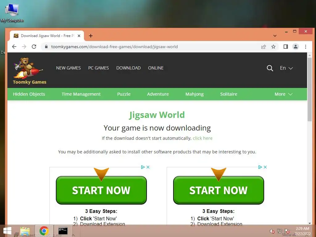Open My Computer desktop icon
This screenshot has width=316, height=237.
pos(12,13)
